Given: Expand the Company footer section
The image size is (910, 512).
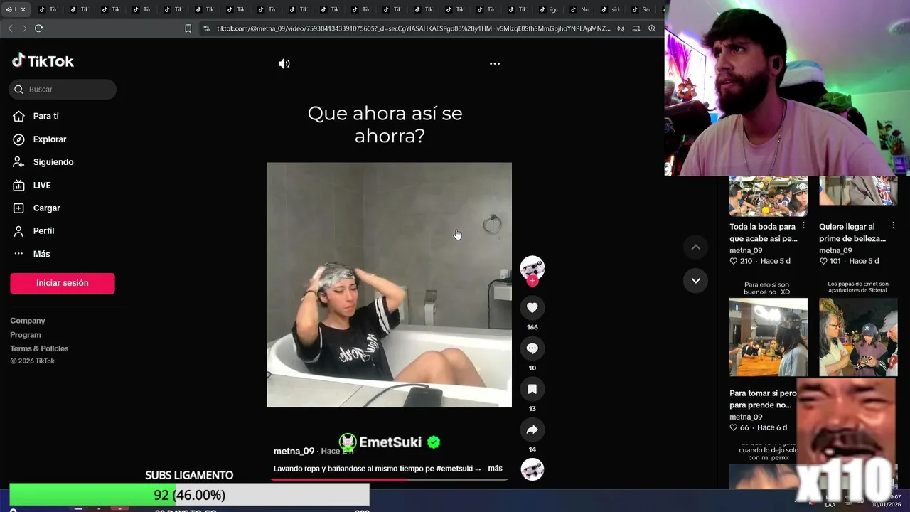Looking at the screenshot, I should (28, 321).
